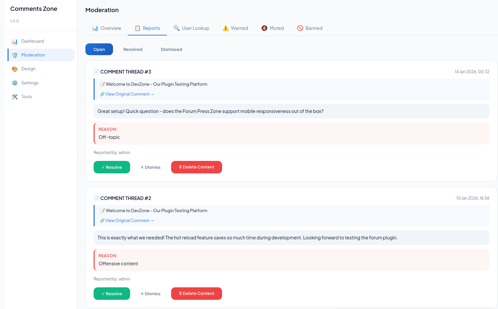Click the Banned prohibition icon

[300, 28]
